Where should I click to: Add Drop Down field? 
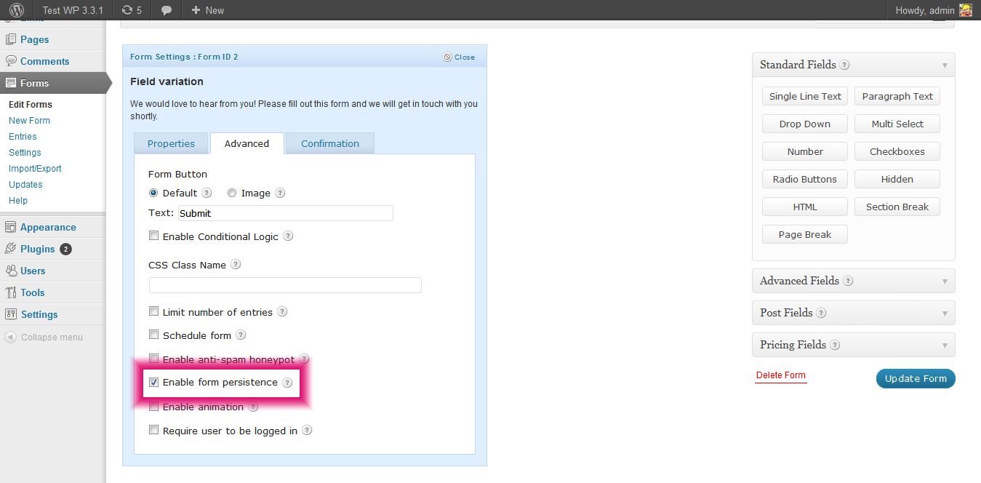(x=805, y=124)
